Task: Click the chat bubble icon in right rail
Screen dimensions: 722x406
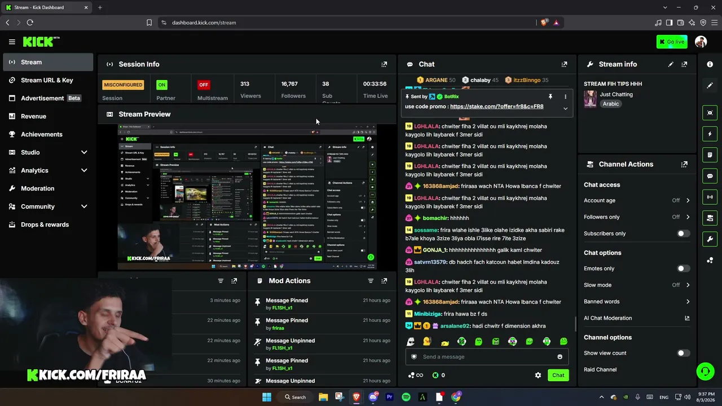Action: pyautogui.click(x=710, y=176)
